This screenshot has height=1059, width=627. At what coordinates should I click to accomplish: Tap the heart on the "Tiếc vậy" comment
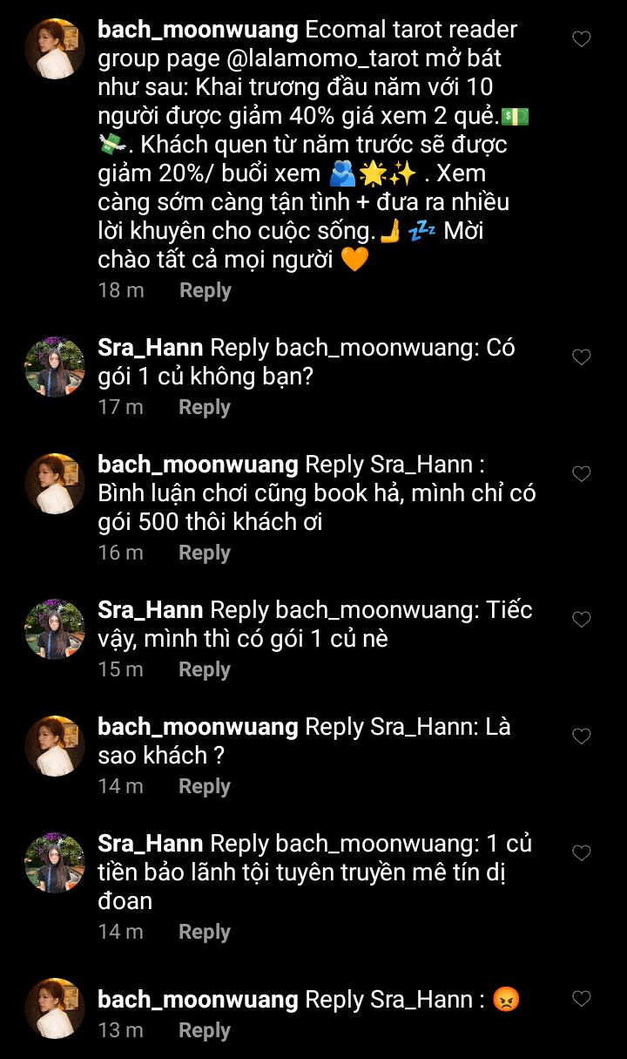581,620
